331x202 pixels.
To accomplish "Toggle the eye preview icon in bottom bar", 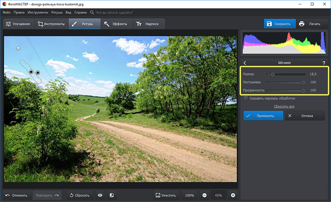I will [x=100, y=195].
